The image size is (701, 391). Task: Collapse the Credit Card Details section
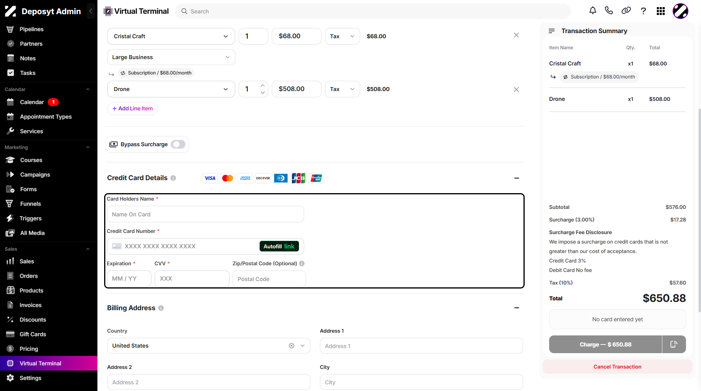tap(517, 178)
